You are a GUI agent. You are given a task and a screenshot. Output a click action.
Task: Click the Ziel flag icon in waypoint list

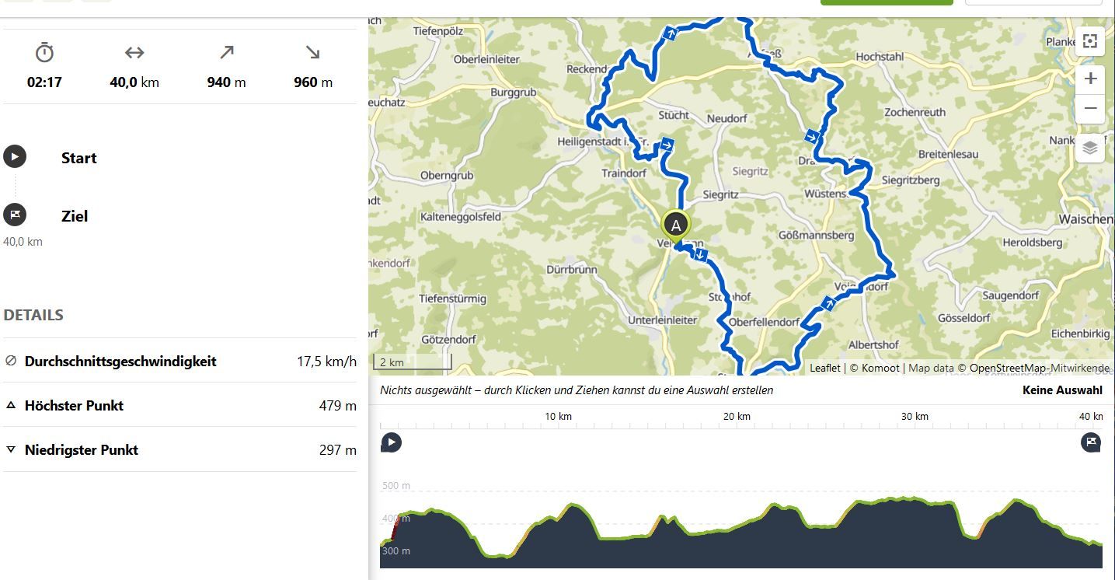(15, 215)
